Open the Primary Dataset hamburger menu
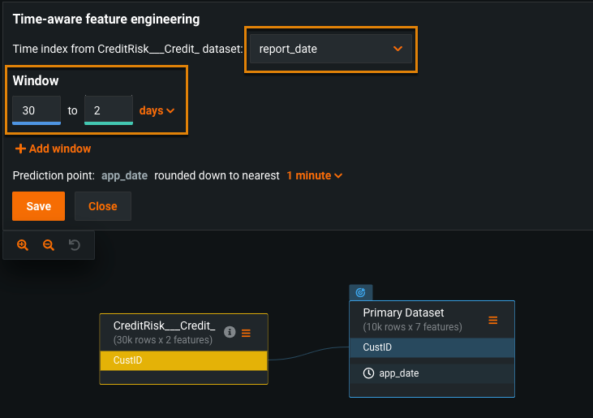Image resolution: width=593 pixels, height=418 pixels. pyautogui.click(x=492, y=320)
